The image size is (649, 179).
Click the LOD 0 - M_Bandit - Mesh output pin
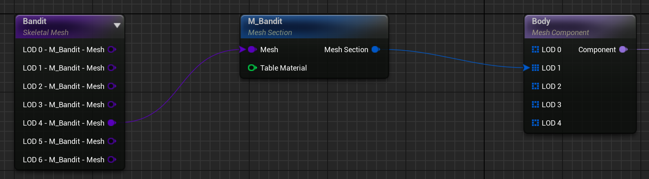click(x=112, y=50)
